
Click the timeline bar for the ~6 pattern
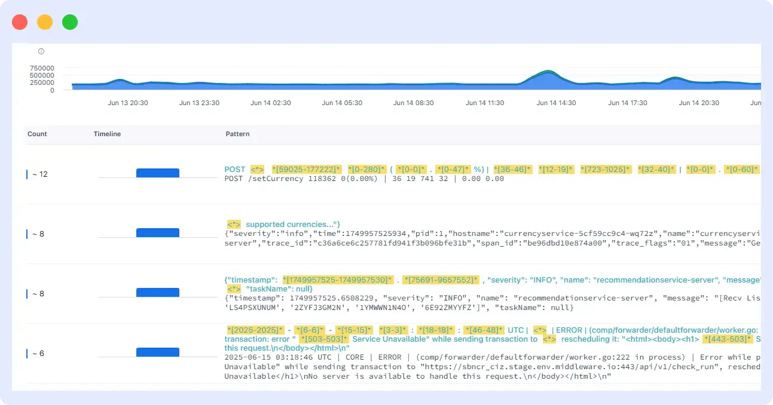(x=157, y=352)
